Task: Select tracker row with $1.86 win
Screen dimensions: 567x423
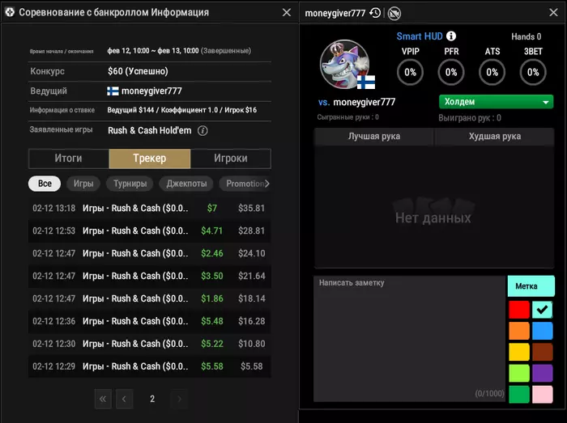Action: (x=150, y=298)
